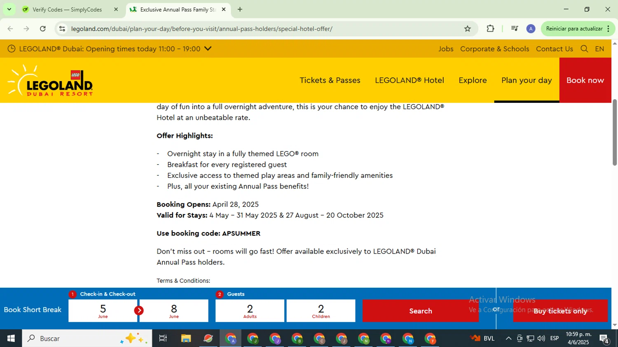Screen dimensions: 618x347
Task: Open Corporate & Schools link
Action: (494, 49)
